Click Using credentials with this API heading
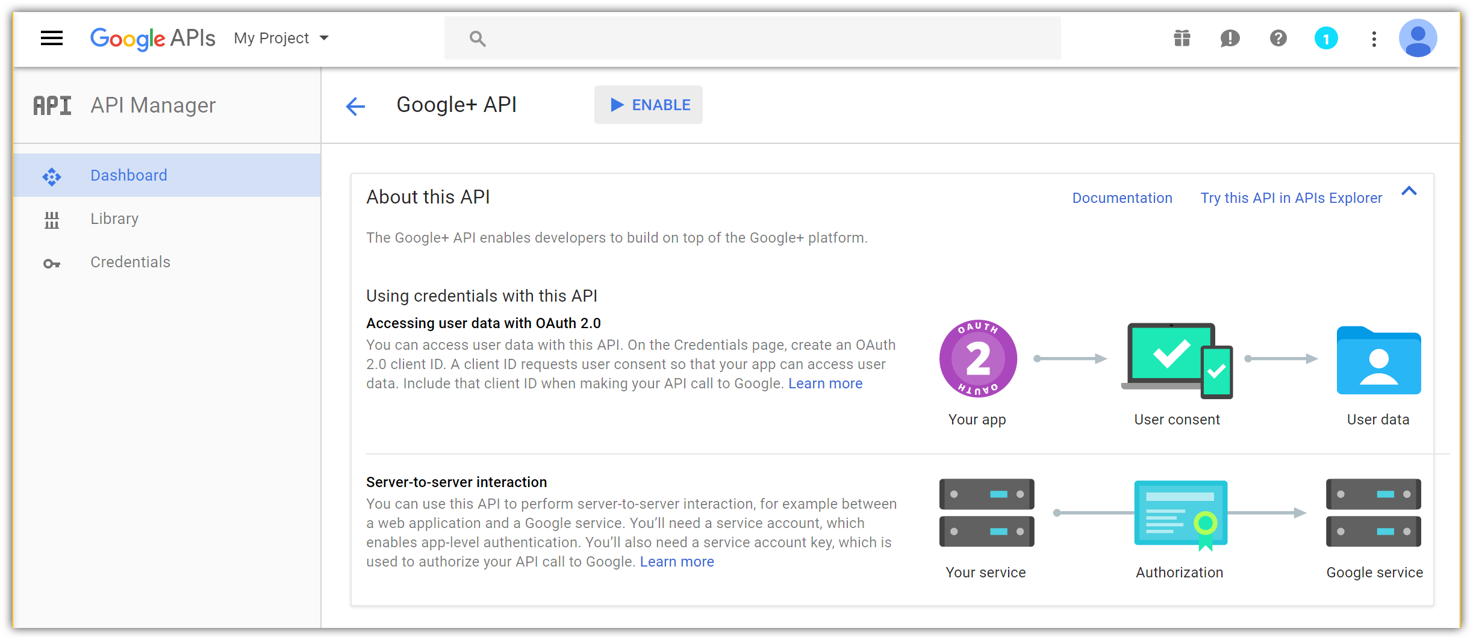This screenshot has height=640, width=1473. (482, 296)
